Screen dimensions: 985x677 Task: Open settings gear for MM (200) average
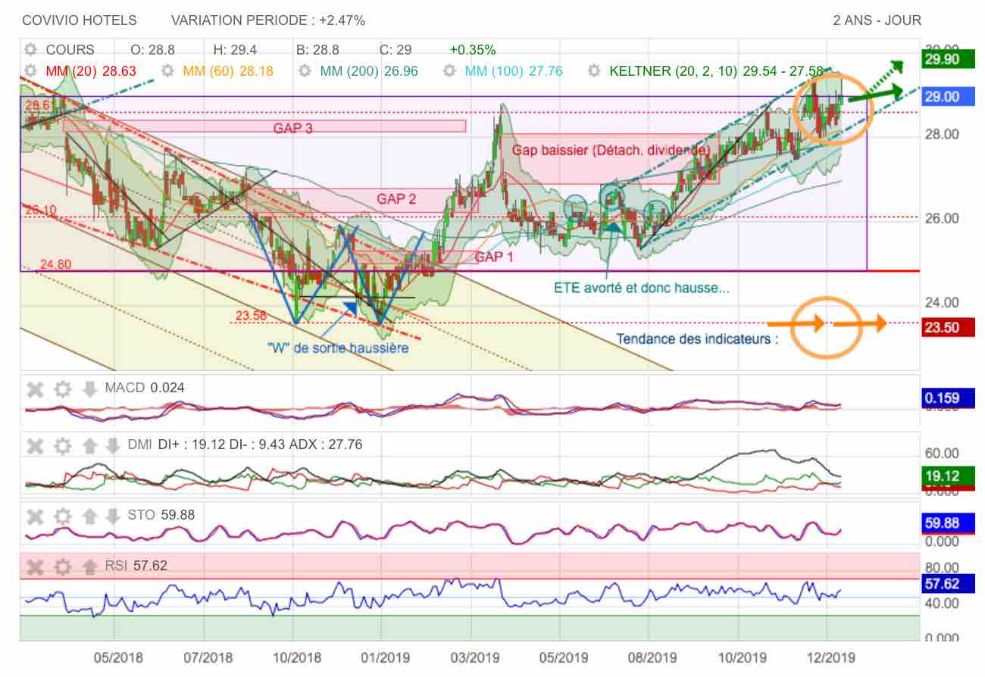pos(305,71)
